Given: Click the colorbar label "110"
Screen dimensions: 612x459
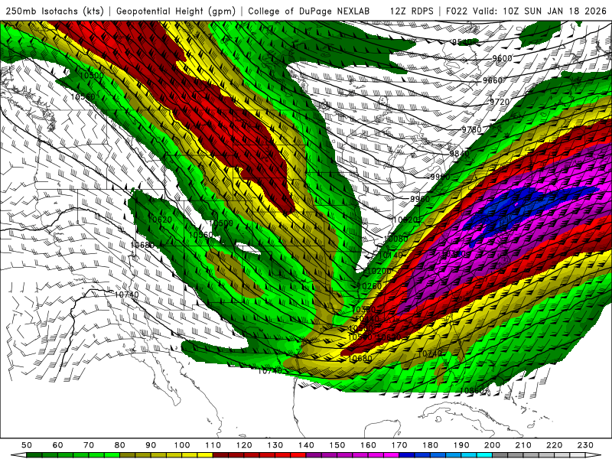Looking at the screenshot, I should pyautogui.click(x=213, y=445).
